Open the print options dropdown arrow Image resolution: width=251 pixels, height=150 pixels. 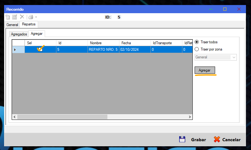(x=36, y=17)
